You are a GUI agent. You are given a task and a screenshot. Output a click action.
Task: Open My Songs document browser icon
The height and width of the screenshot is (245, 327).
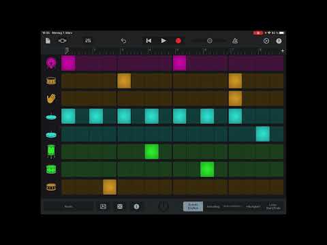pos(48,41)
